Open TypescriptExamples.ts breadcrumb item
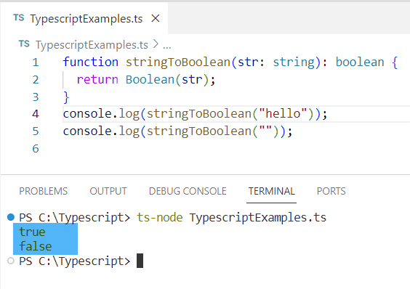This screenshot has width=410, height=289. click(92, 45)
